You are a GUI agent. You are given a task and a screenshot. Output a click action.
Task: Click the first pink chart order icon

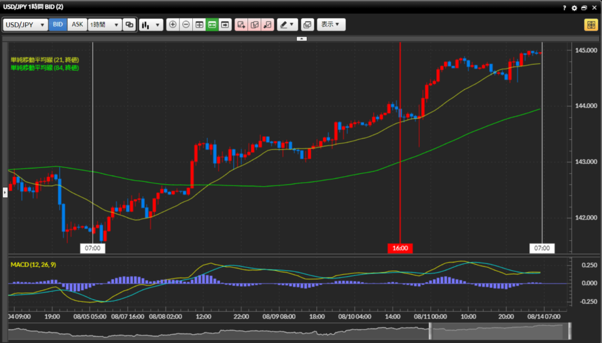pos(241,25)
